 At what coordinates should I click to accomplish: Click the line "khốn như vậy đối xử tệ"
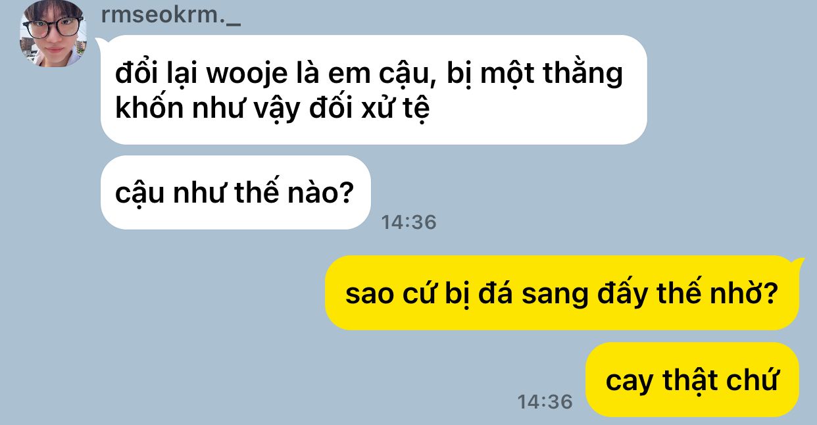[272, 109]
